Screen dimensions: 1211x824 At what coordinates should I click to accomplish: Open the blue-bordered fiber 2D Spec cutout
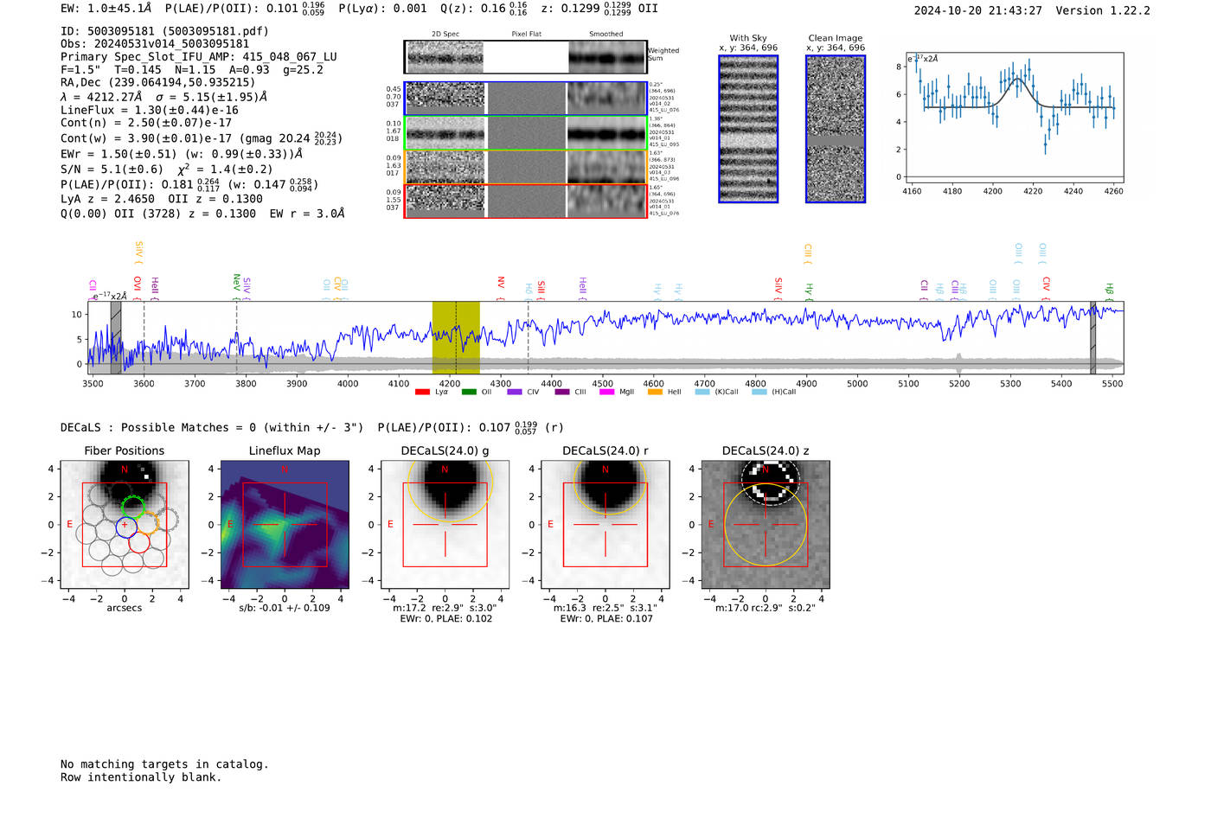click(445, 99)
